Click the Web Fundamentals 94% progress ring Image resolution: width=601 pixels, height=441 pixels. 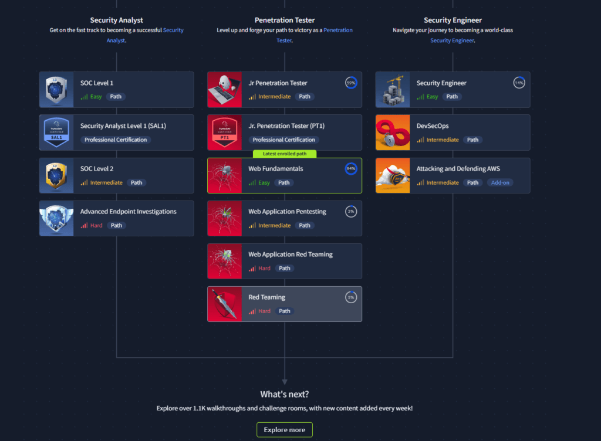351,169
